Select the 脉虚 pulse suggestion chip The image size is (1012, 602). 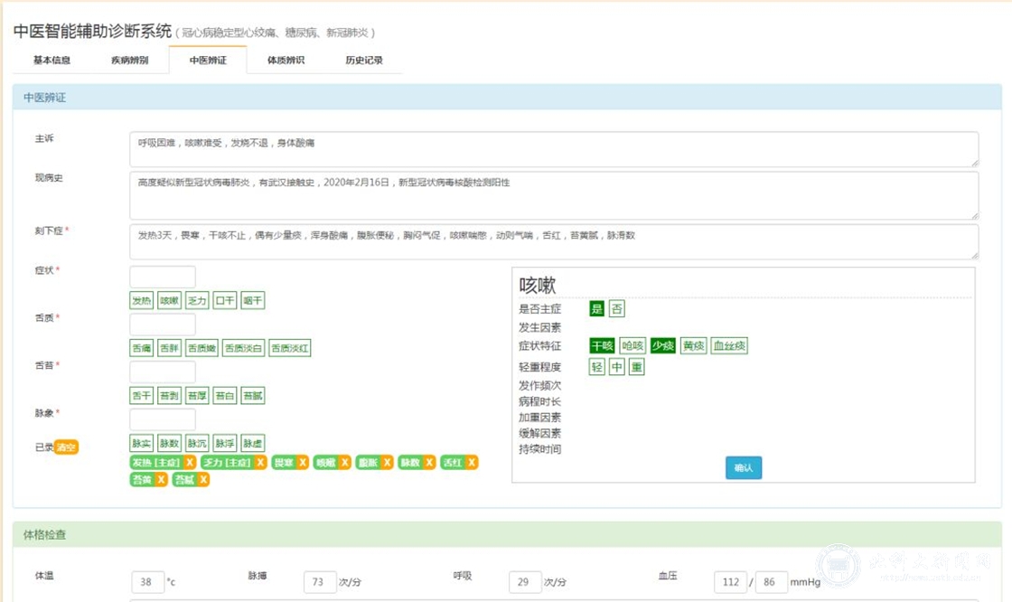(x=252, y=443)
